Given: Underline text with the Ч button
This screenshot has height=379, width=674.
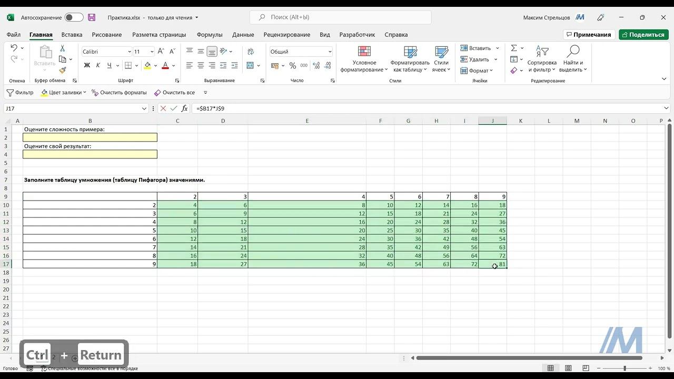Looking at the screenshot, I should [x=109, y=66].
